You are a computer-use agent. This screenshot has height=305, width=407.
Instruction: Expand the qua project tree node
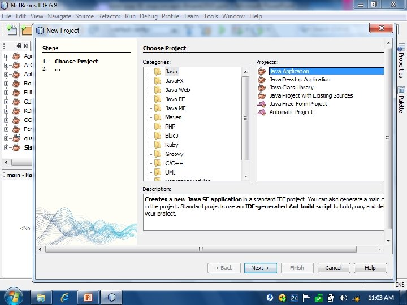[6, 138]
